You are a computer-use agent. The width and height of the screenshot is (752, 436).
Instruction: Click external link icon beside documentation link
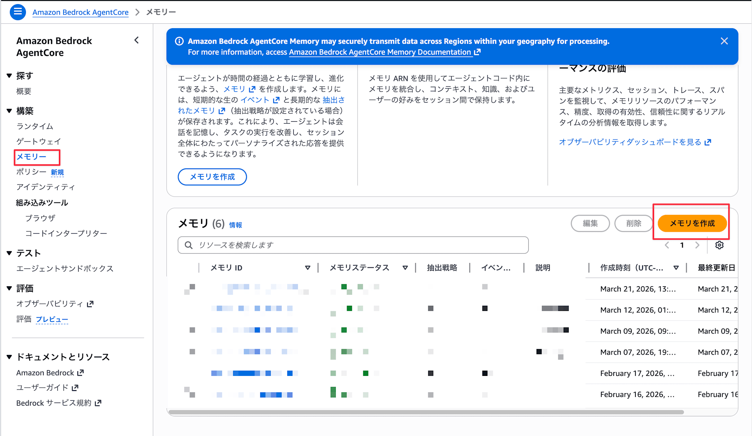(x=477, y=52)
